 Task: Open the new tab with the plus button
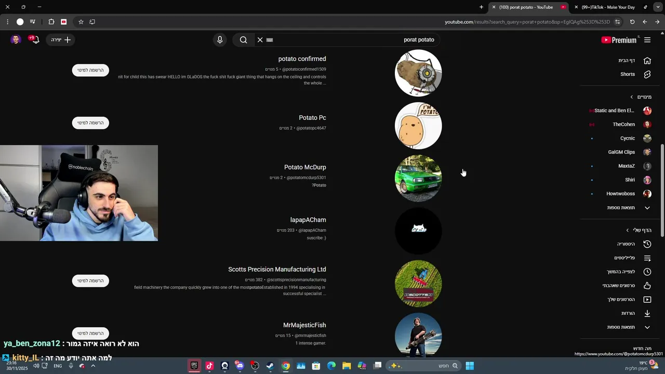point(481,7)
